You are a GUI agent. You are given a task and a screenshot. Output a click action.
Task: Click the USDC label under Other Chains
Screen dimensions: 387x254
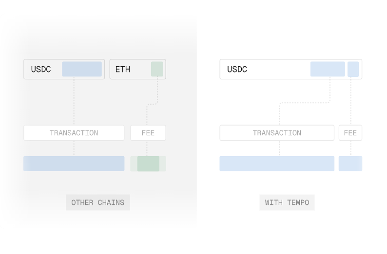click(x=41, y=70)
